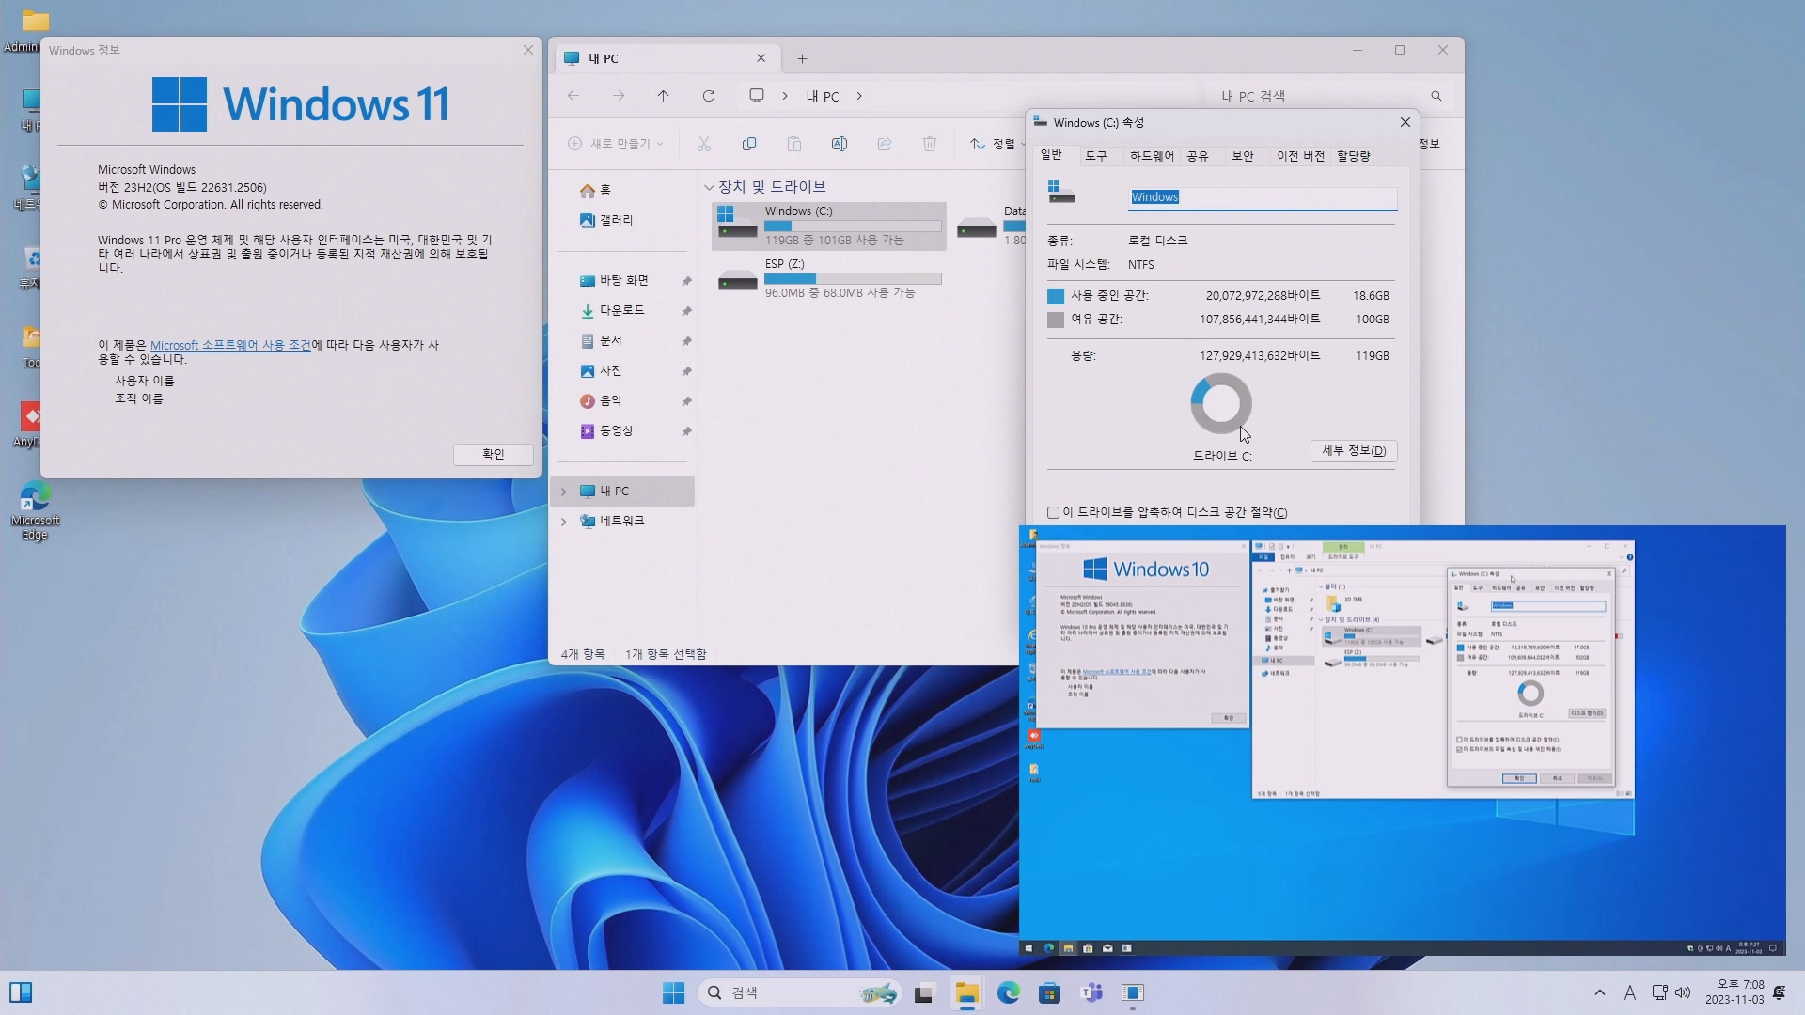Click the Windows (C:) capacity bar
The width and height of the screenshot is (1805, 1015).
tap(853, 226)
